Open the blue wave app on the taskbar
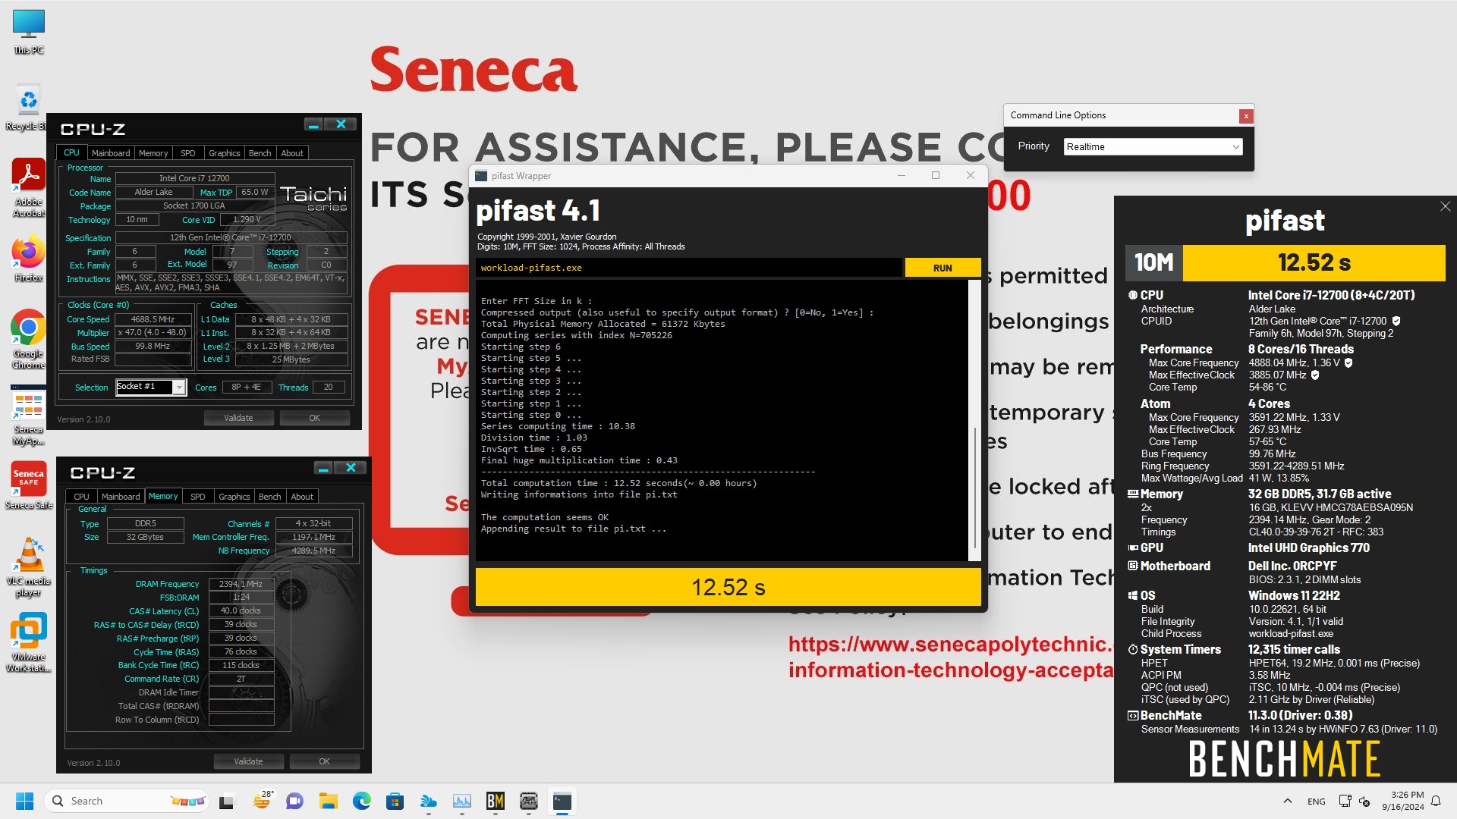This screenshot has width=1457, height=819. [x=429, y=801]
